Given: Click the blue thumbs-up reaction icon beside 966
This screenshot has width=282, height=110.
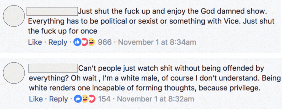Looking at the screenshot, I should point(77,42).
